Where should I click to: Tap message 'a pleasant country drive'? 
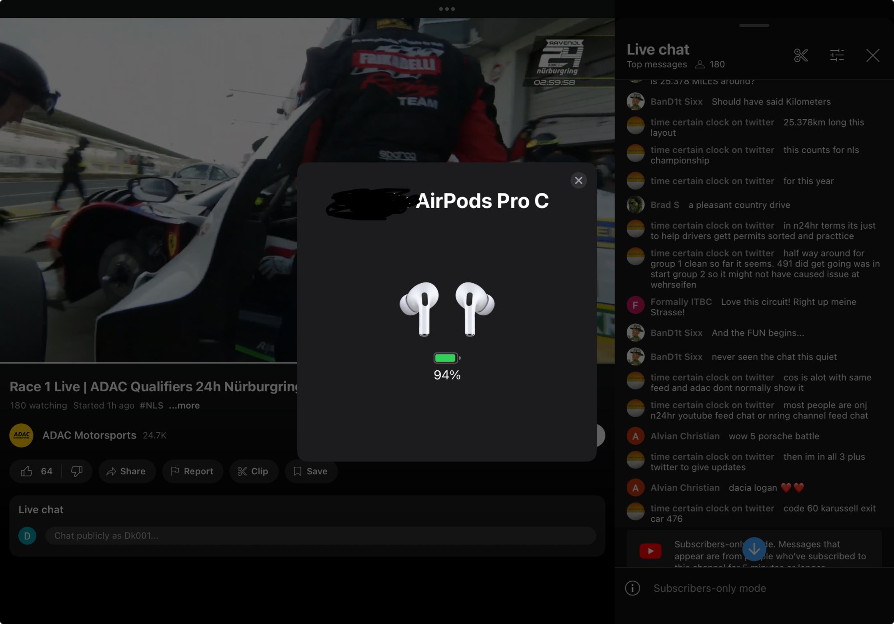coord(739,205)
